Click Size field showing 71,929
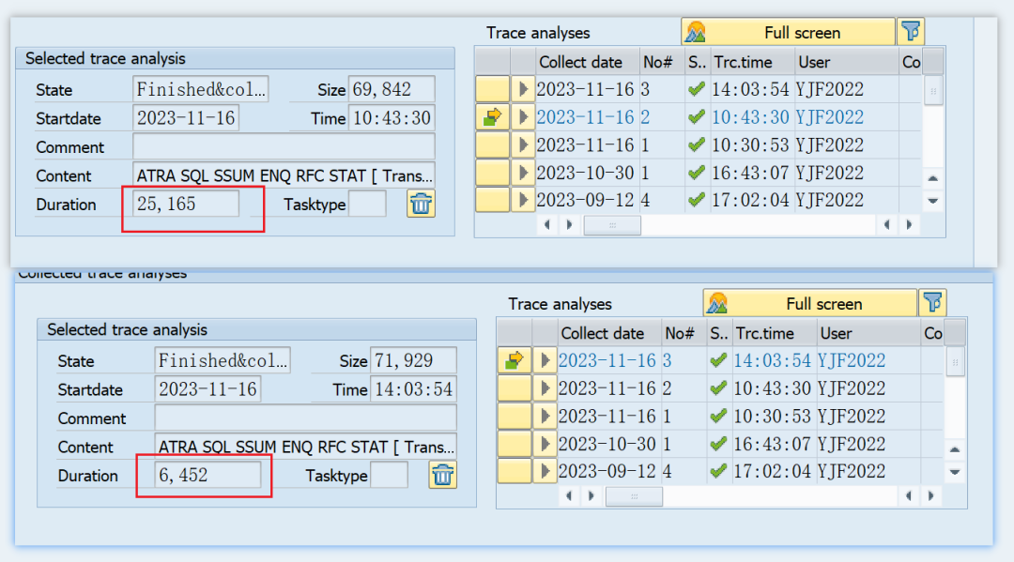The image size is (1014, 562). tap(414, 360)
